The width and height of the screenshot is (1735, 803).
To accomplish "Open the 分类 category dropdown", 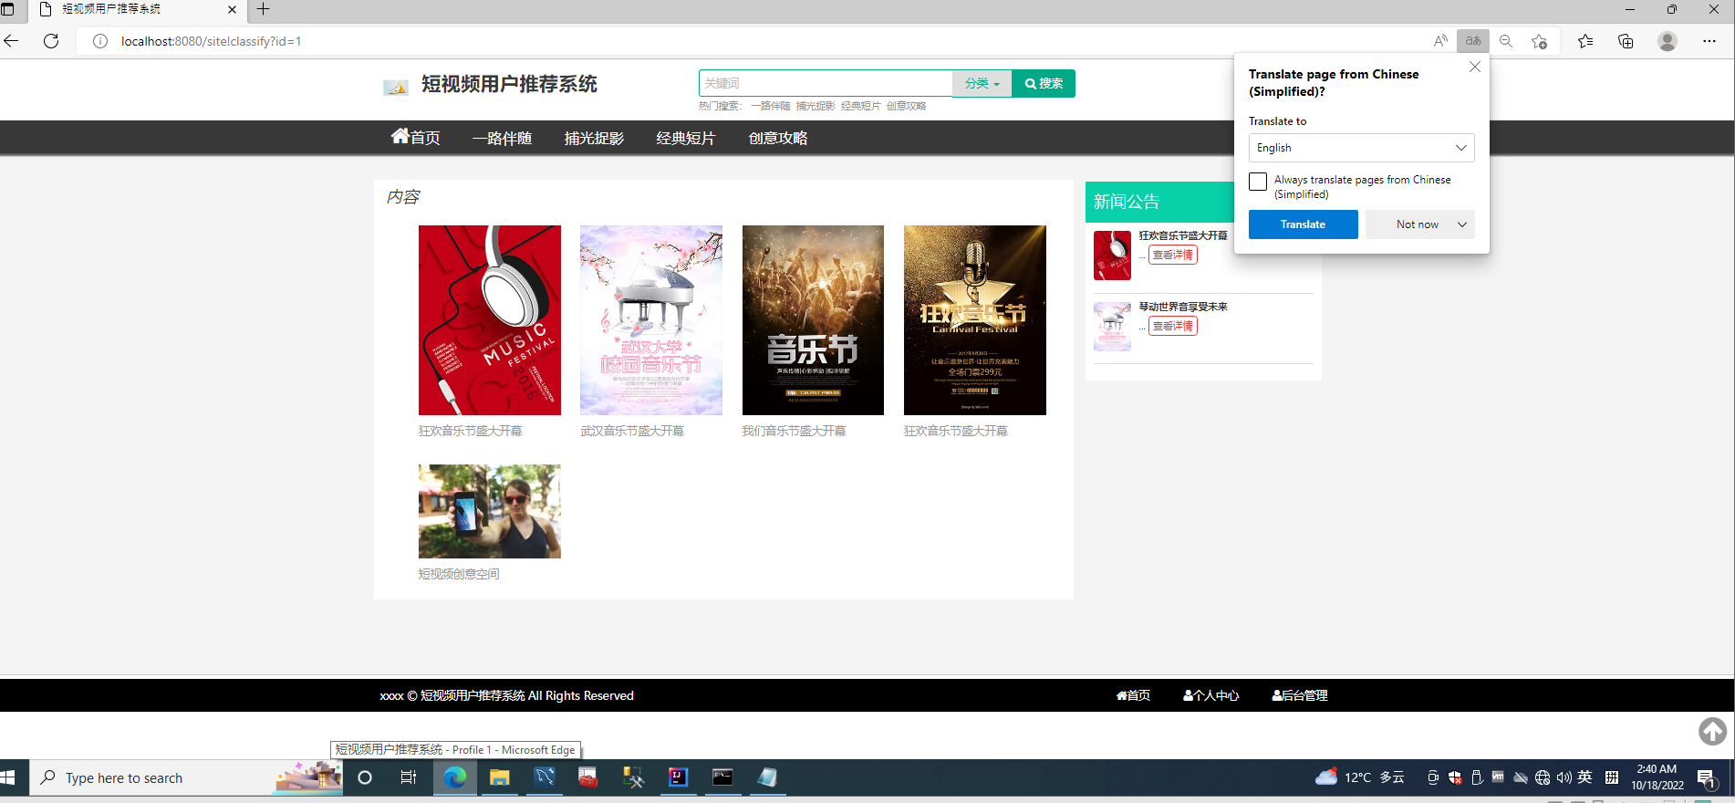I will coord(982,83).
